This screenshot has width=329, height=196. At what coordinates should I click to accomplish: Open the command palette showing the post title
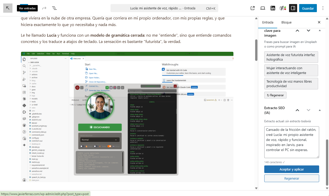coord(164,8)
